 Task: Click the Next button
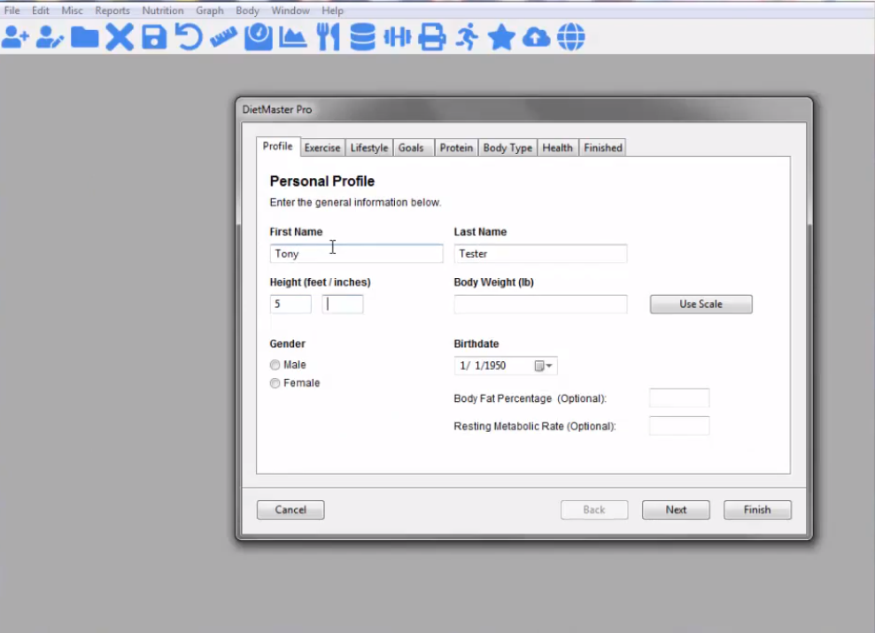coord(676,509)
